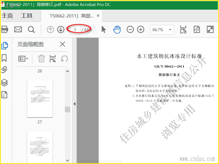Send file by email envelope icon
This screenshot has width=219, height=164.
(x=18, y=30)
